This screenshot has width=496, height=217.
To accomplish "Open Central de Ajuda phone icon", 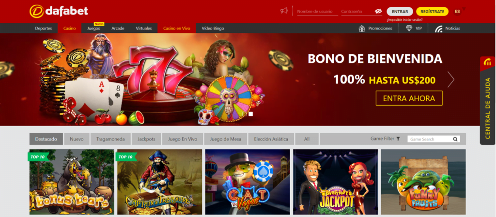I will [487, 62].
